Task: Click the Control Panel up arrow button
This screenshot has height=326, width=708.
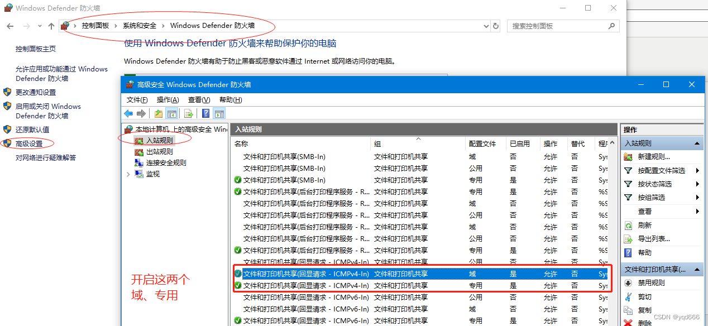Action: tap(51, 26)
